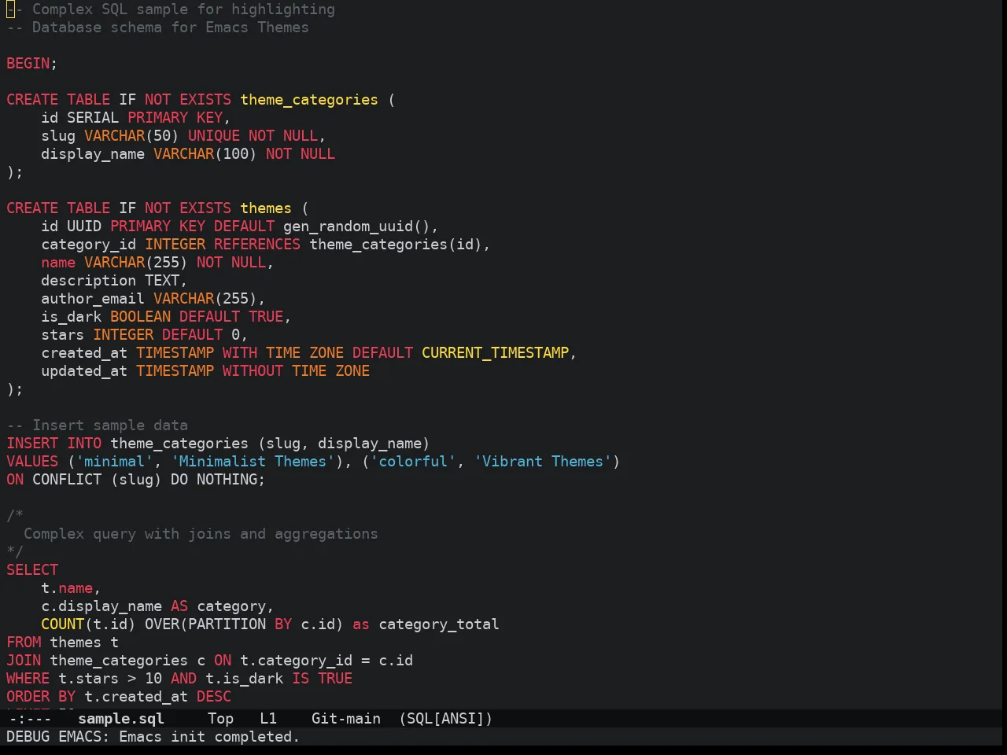Click the display_name column in theme_categories table
1007x755 pixels.
tap(93, 154)
